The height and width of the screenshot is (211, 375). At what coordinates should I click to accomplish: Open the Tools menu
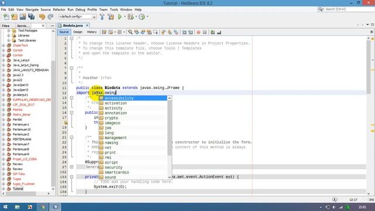114,9
